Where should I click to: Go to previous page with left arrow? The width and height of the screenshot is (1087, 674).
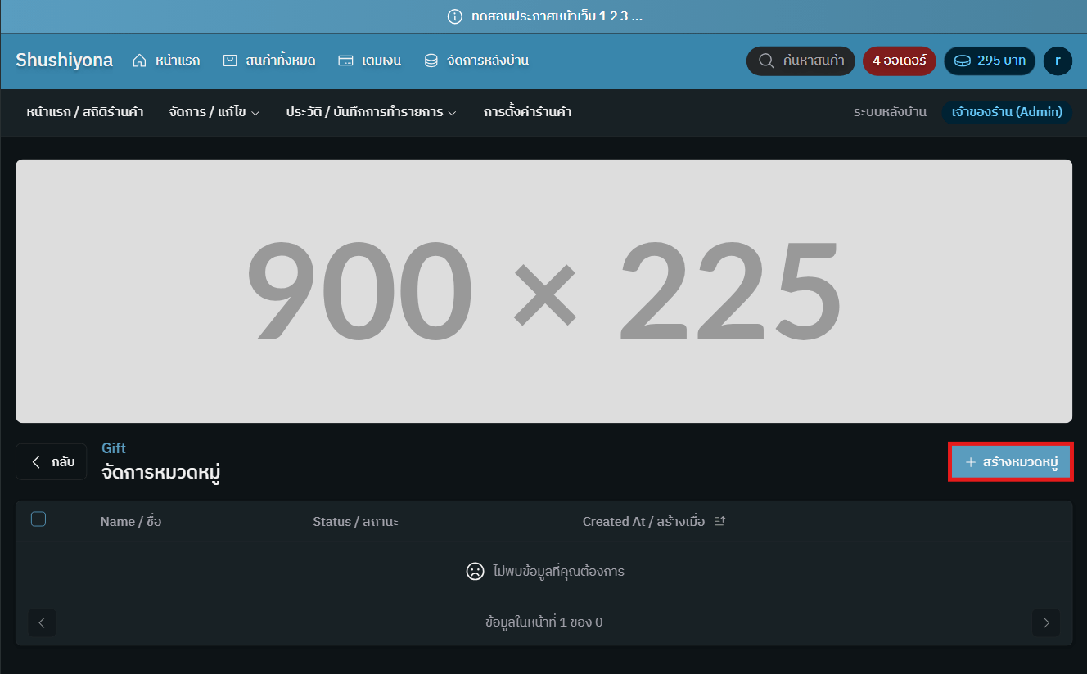coord(42,622)
